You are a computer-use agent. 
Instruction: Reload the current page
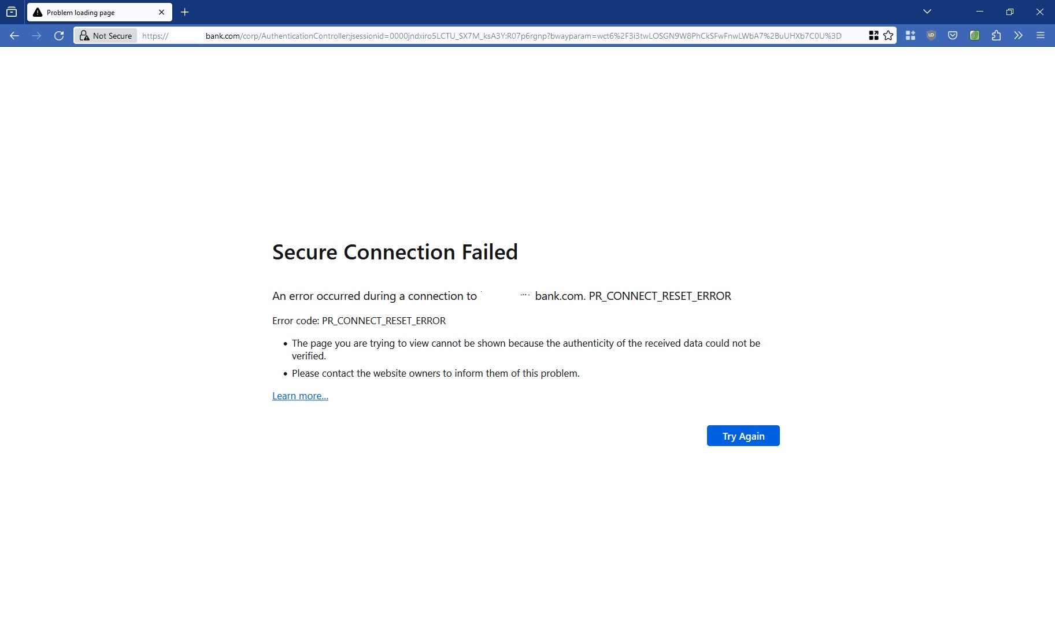(59, 35)
